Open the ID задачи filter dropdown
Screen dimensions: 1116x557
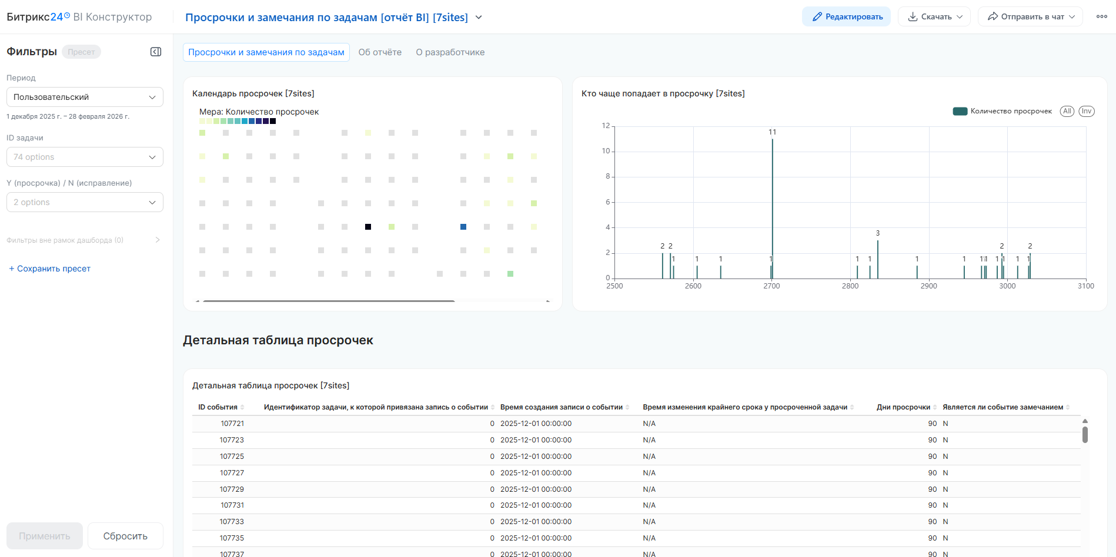85,157
